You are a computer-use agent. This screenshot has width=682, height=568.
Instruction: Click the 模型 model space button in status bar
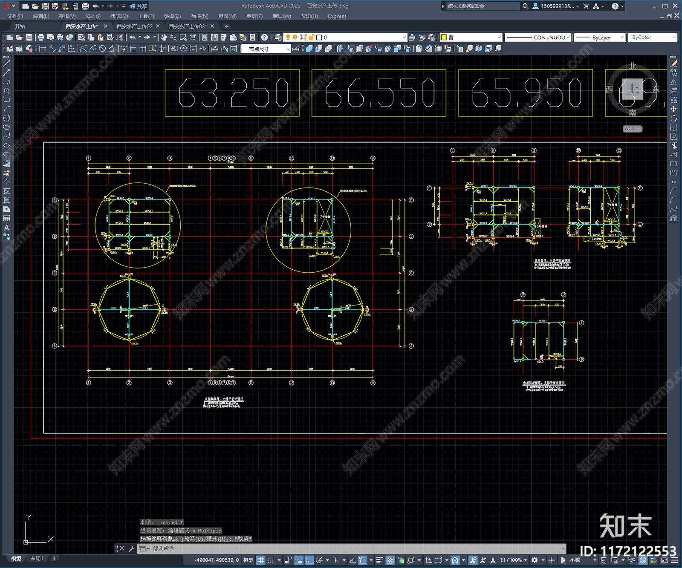click(248, 560)
